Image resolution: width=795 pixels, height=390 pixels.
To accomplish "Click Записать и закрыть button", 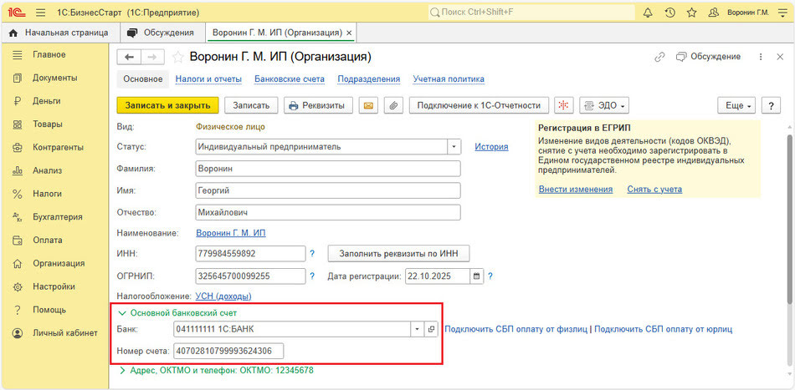I will (168, 106).
